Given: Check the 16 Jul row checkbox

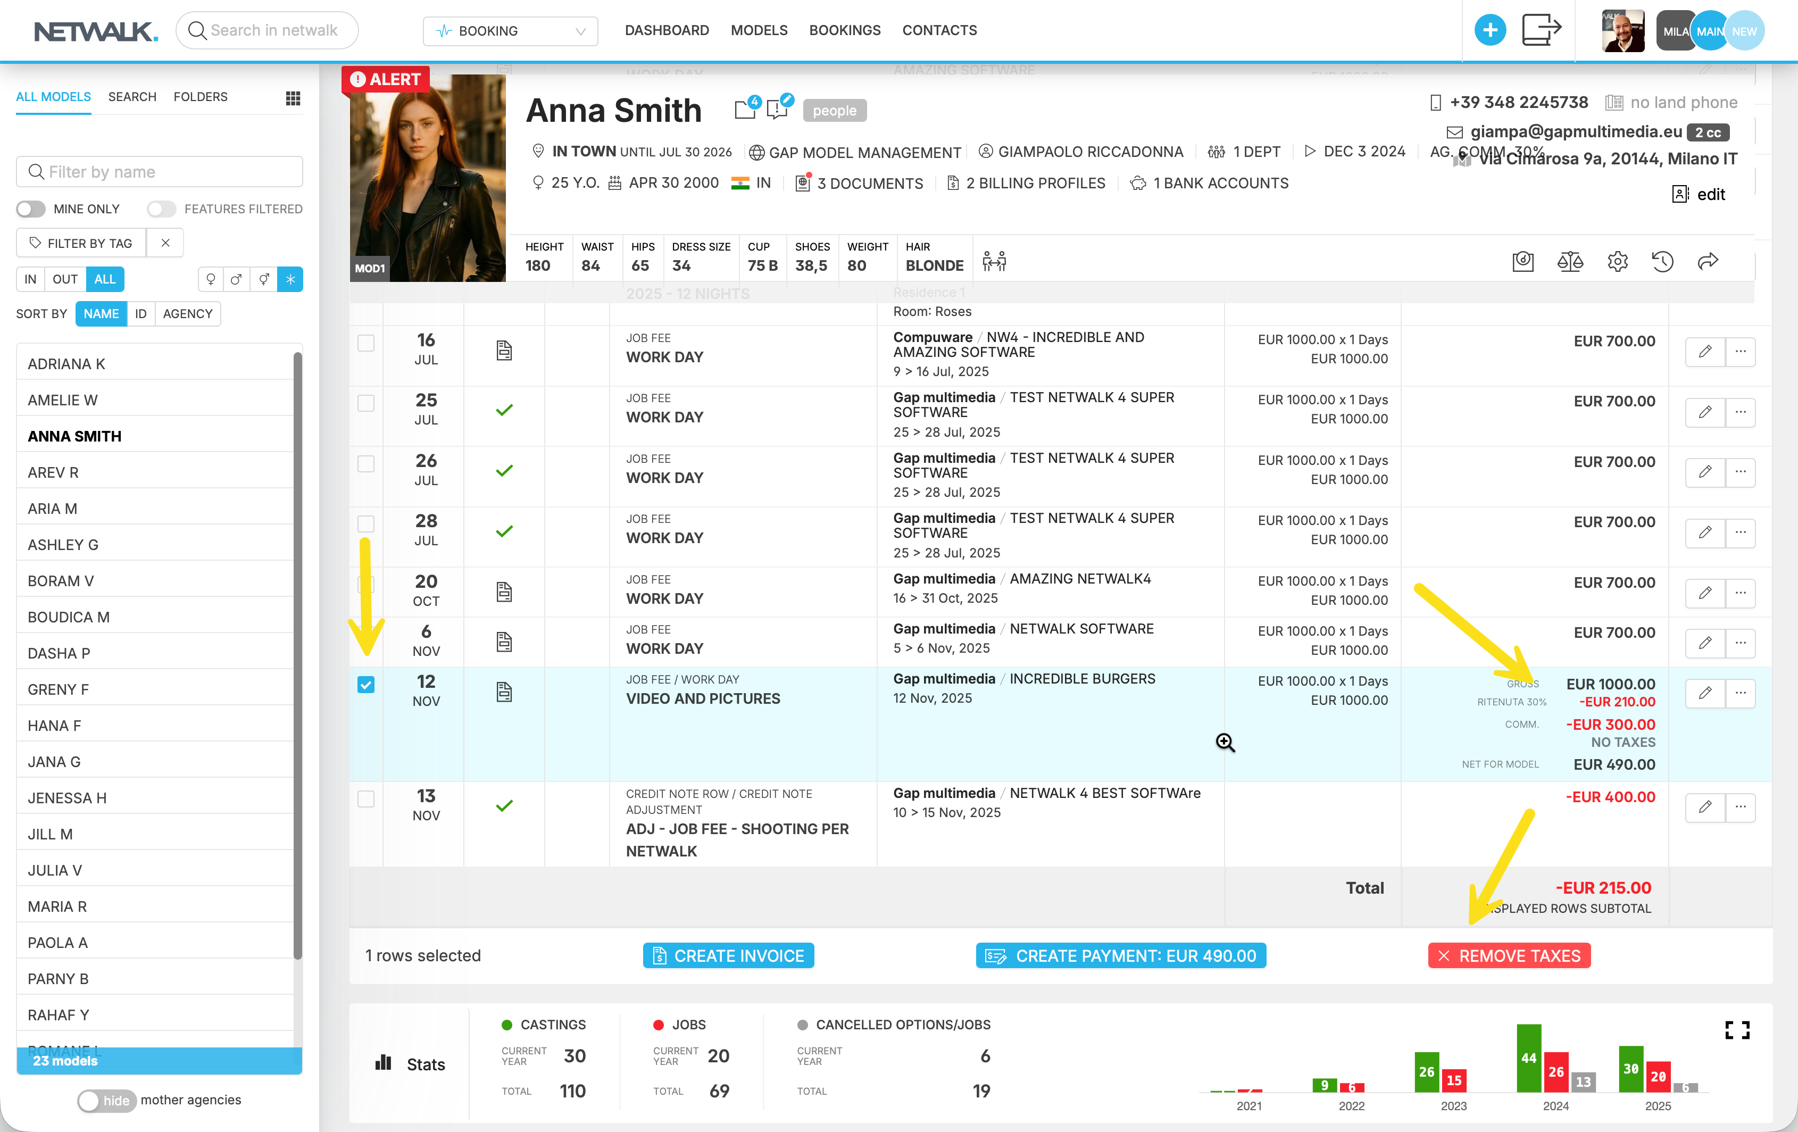Looking at the screenshot, I should click(x=366, y=343).
